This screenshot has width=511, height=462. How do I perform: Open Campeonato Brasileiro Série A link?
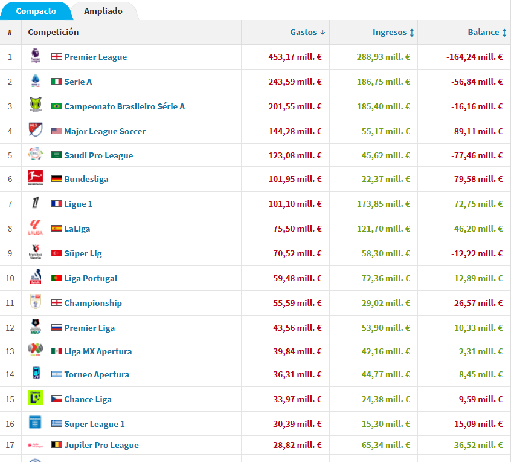pyautogui.click(x=124, y=106)
